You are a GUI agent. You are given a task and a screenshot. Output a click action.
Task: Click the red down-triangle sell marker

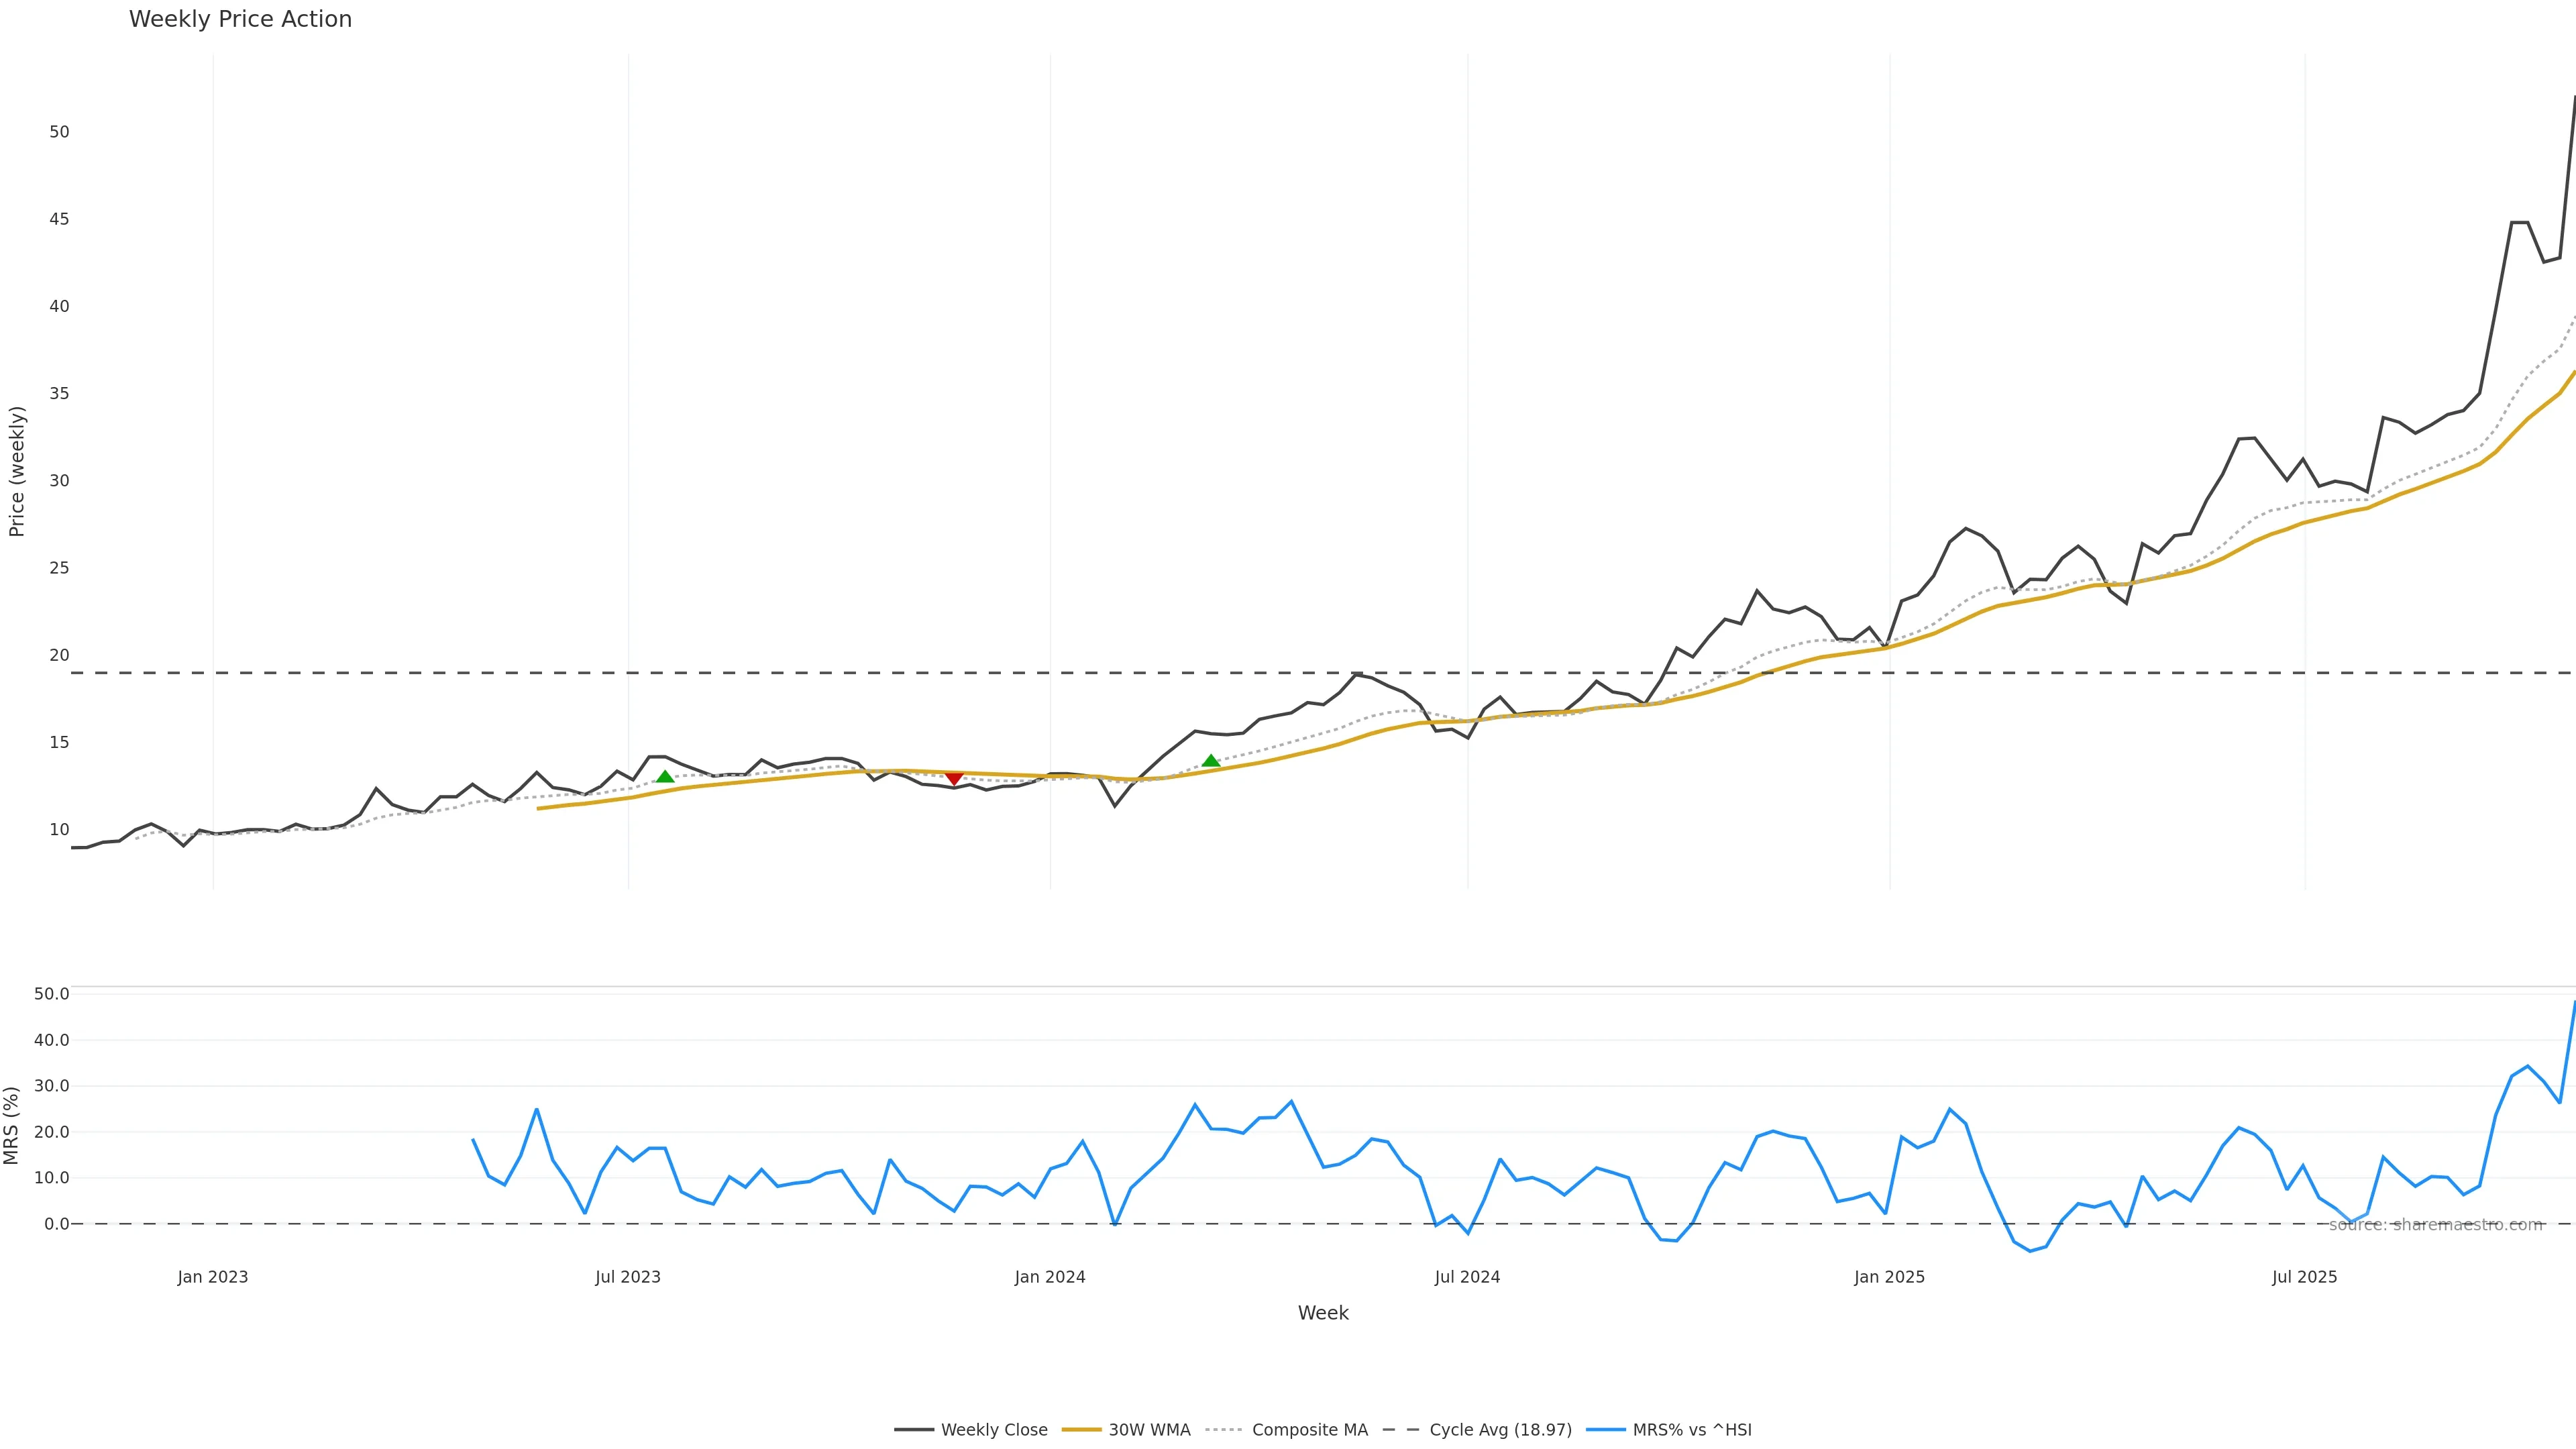point(954,778)
